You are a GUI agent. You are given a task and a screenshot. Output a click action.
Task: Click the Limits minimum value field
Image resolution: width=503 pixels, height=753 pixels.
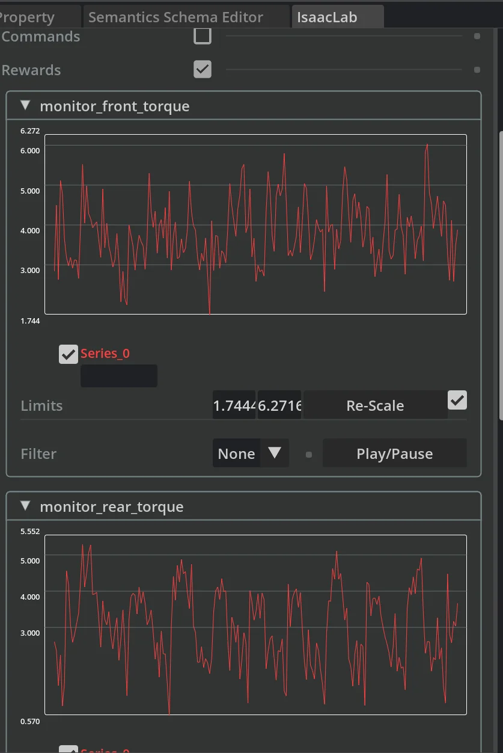[x=234, y=405]
